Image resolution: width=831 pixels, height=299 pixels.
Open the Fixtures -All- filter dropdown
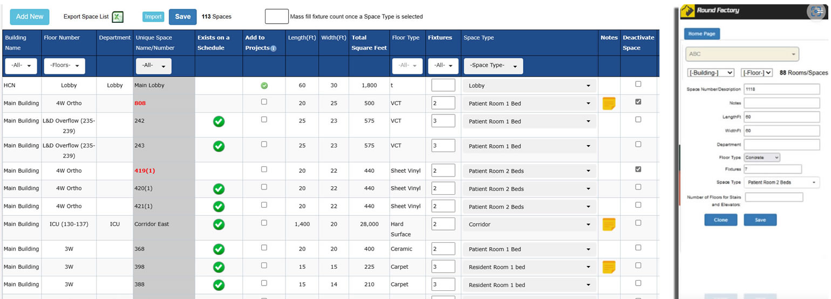tap(443, 66)
